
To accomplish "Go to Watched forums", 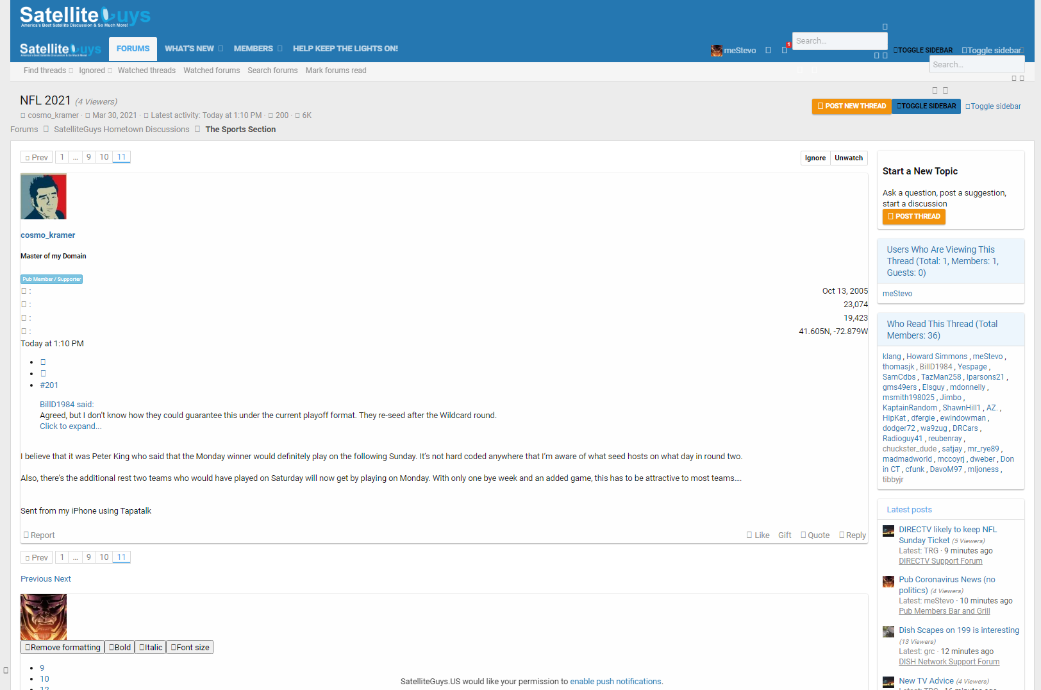I will coord(212,71).
